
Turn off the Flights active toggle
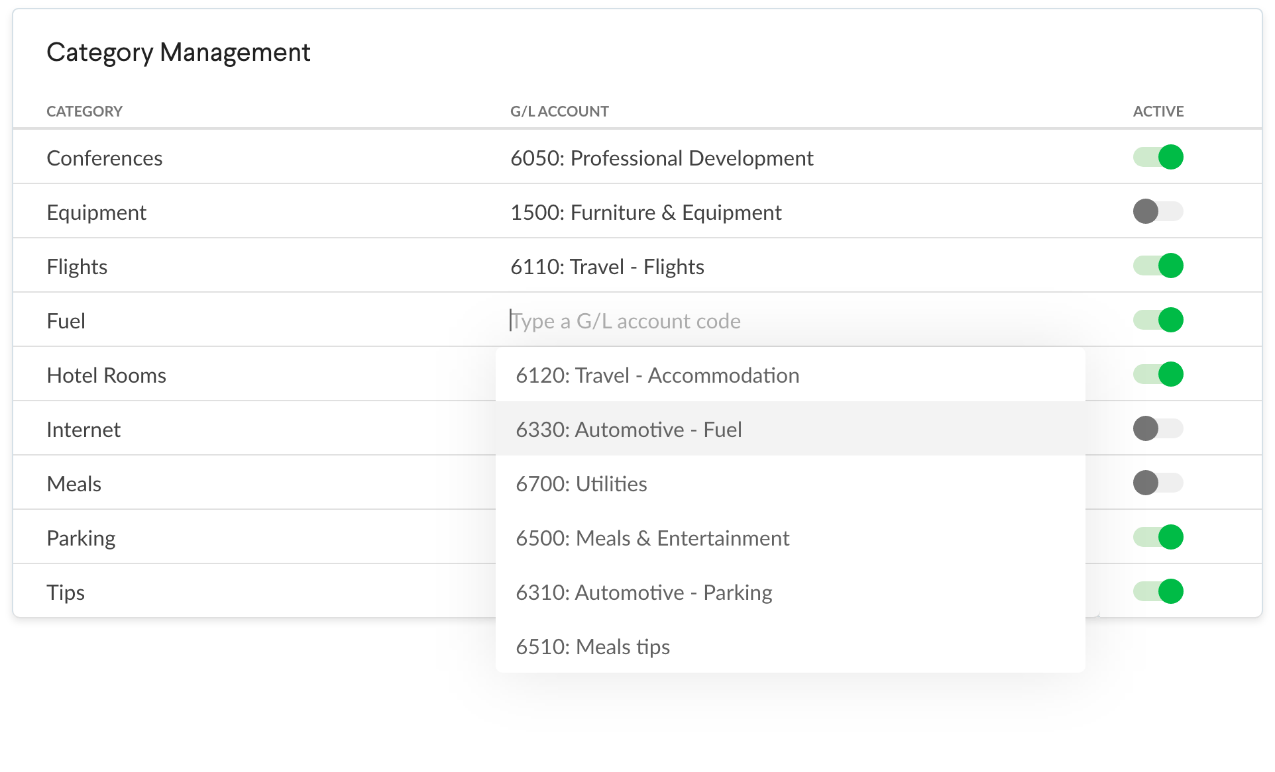pos(1158,266)
